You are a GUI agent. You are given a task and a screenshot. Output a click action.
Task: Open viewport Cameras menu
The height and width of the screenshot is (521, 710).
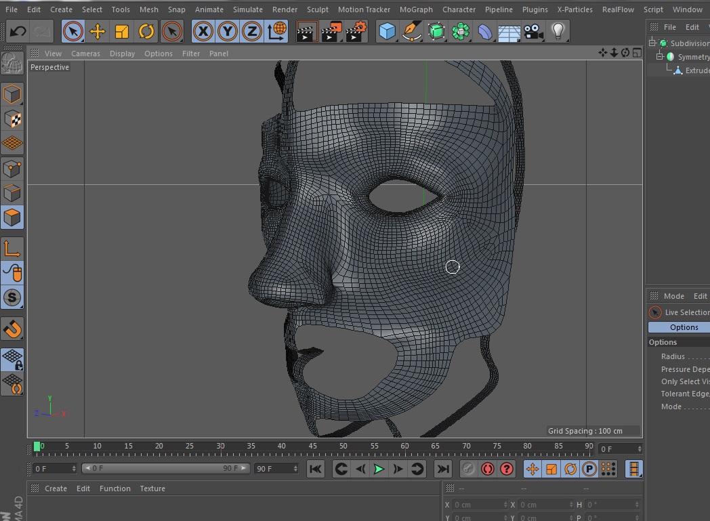[x=85, y=54]
